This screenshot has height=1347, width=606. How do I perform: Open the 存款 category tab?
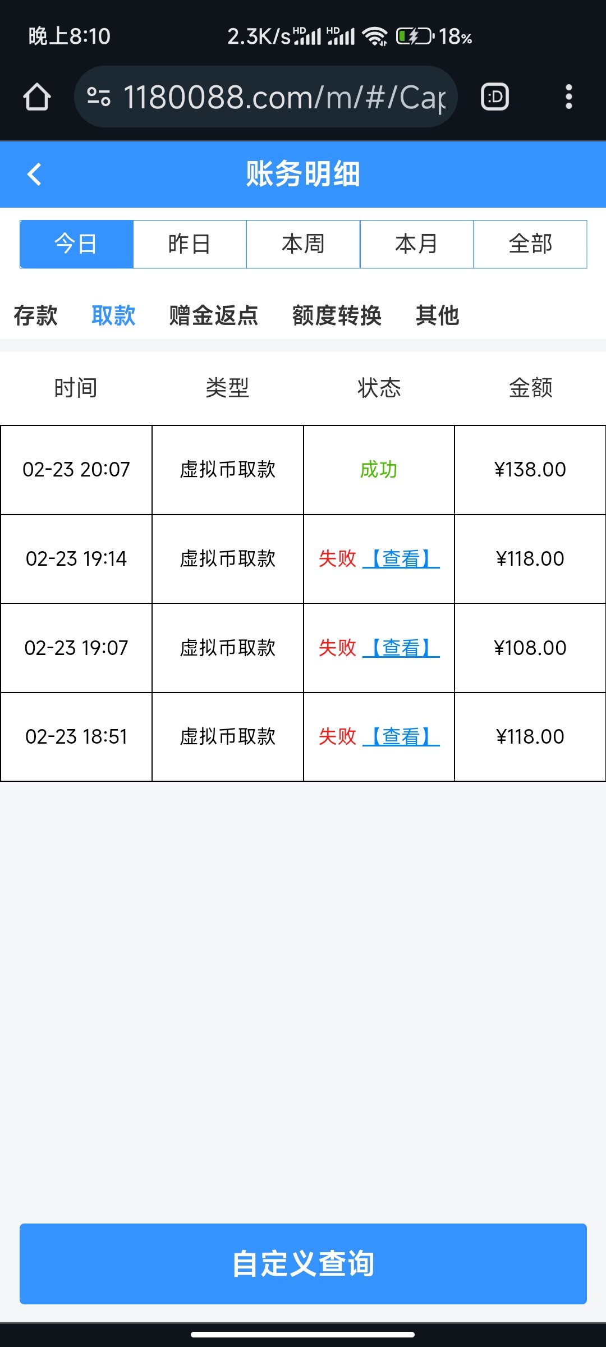tap(35, 315)
